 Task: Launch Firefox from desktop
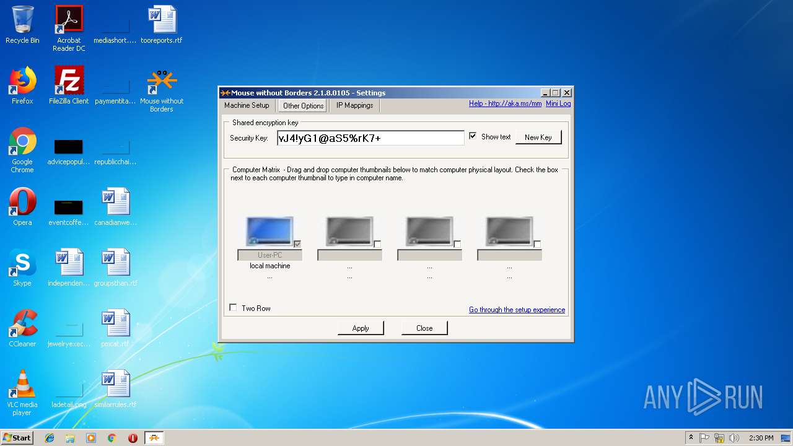point(22,85)
